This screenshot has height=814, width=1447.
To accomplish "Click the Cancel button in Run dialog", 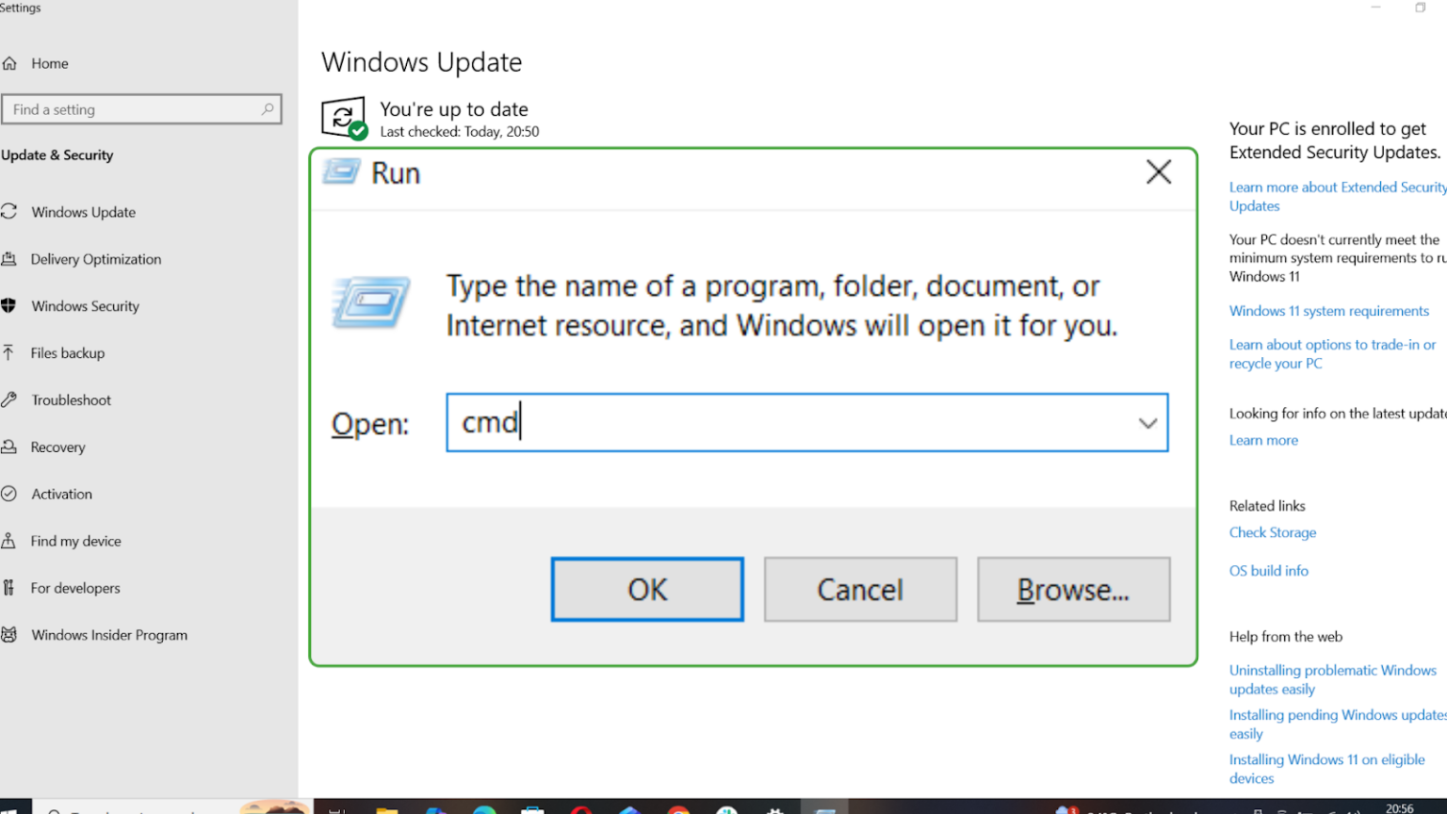I will coord(860,590).
